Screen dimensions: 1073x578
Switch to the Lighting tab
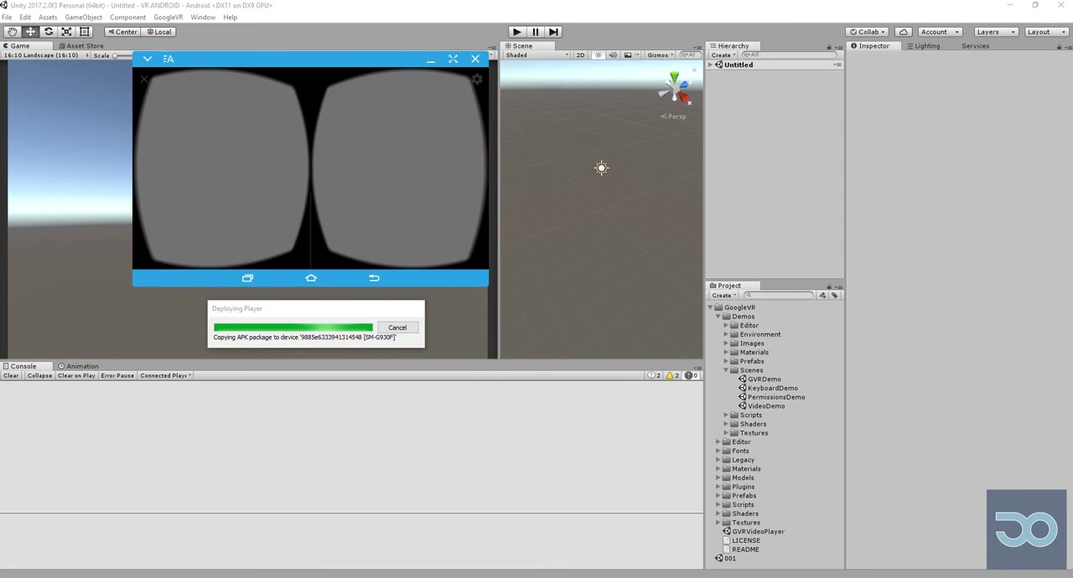(922, 46)
